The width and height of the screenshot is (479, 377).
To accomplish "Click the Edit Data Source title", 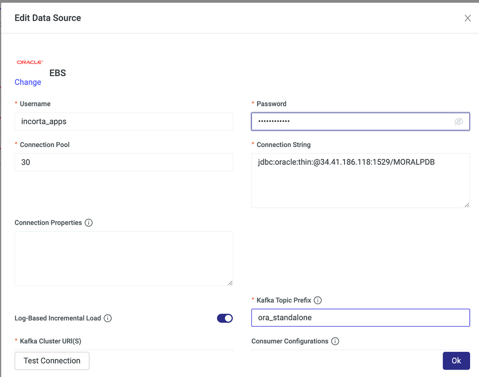I will [x=47, y=18].
